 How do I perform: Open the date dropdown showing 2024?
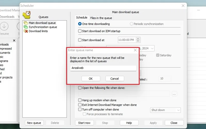152,48
